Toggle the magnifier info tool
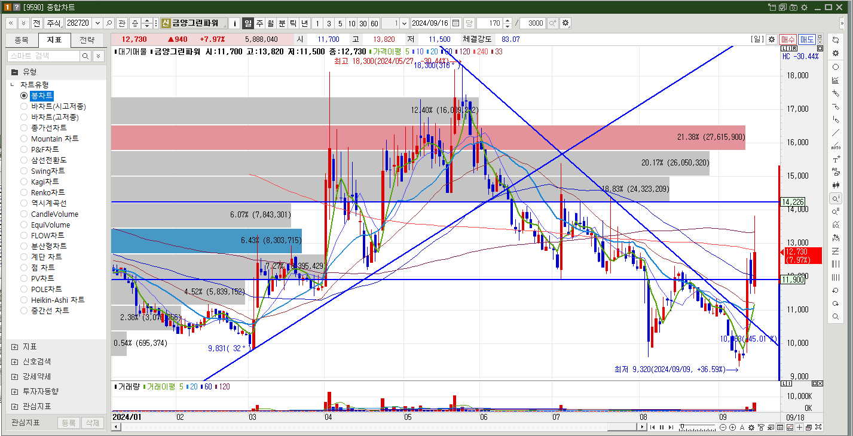853x436 pixels. tap(835, 198)
